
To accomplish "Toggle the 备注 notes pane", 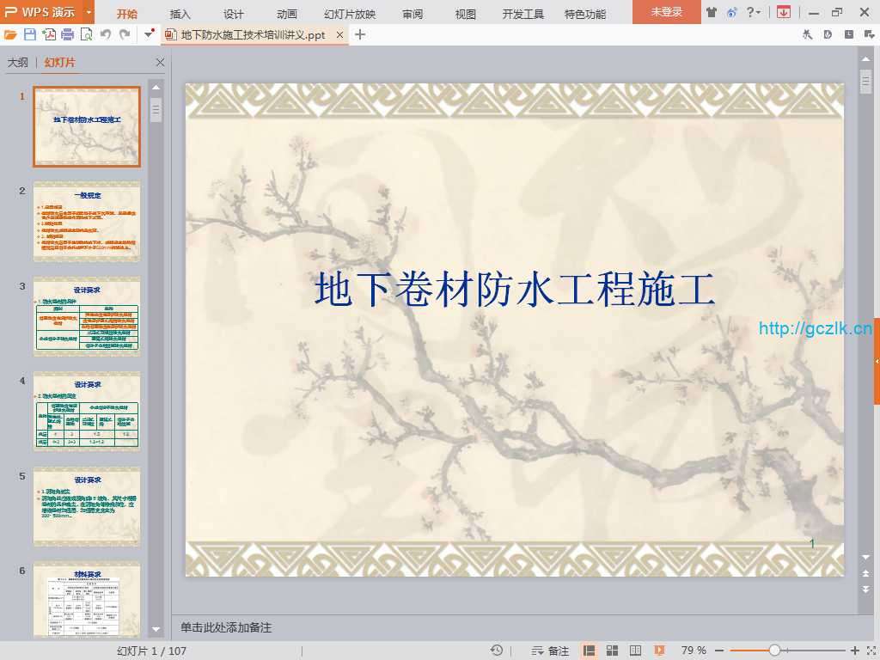I will (551, 651).
